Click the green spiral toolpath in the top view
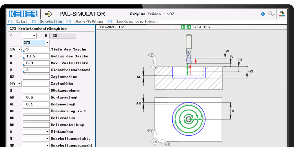The width and height of the screenshot is (294, 147). coord(189,119)
